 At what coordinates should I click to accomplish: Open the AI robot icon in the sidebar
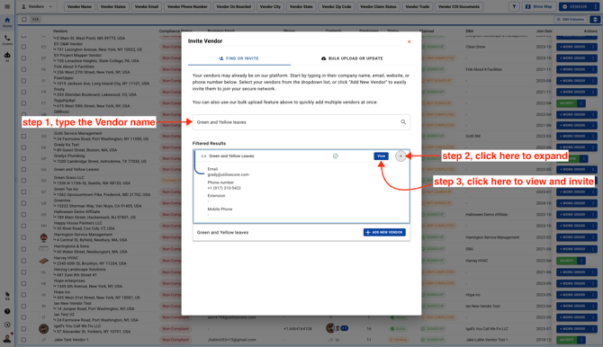pyautogui.click(x=7, y=57)
